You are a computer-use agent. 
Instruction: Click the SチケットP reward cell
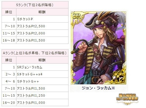point(42,19)
